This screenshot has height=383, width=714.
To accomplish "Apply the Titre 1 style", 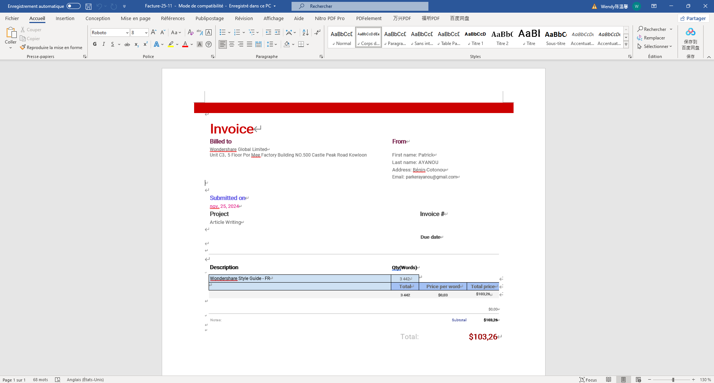I will [476, 38].
